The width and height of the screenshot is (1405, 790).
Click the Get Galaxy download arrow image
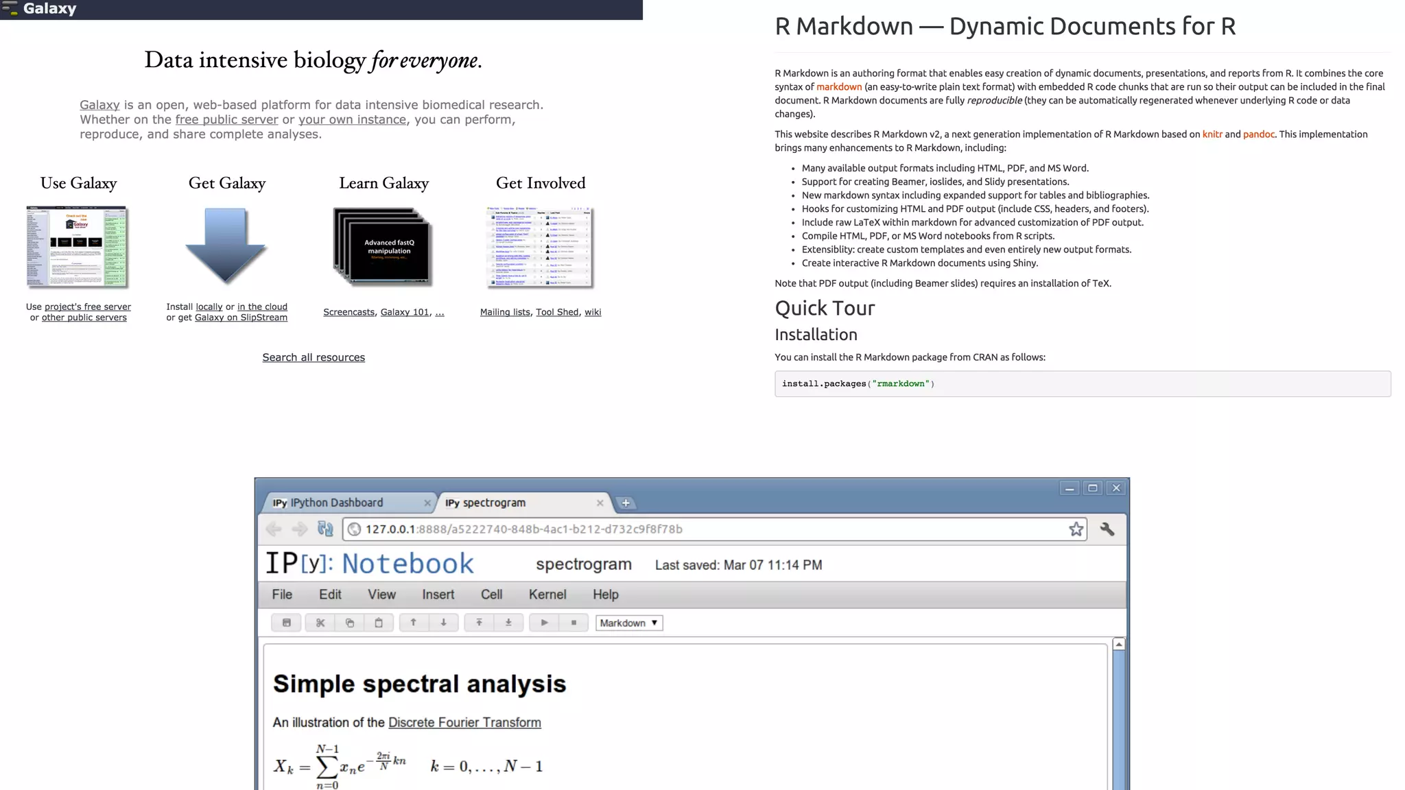click(x=226, y=246)
